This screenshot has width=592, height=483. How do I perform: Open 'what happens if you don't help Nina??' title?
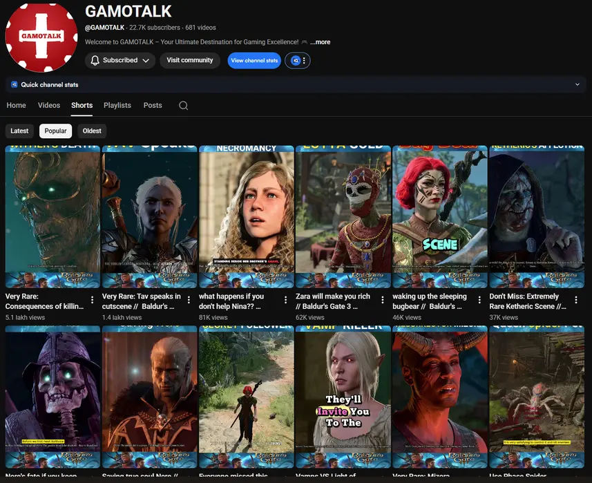coord(231,301)
